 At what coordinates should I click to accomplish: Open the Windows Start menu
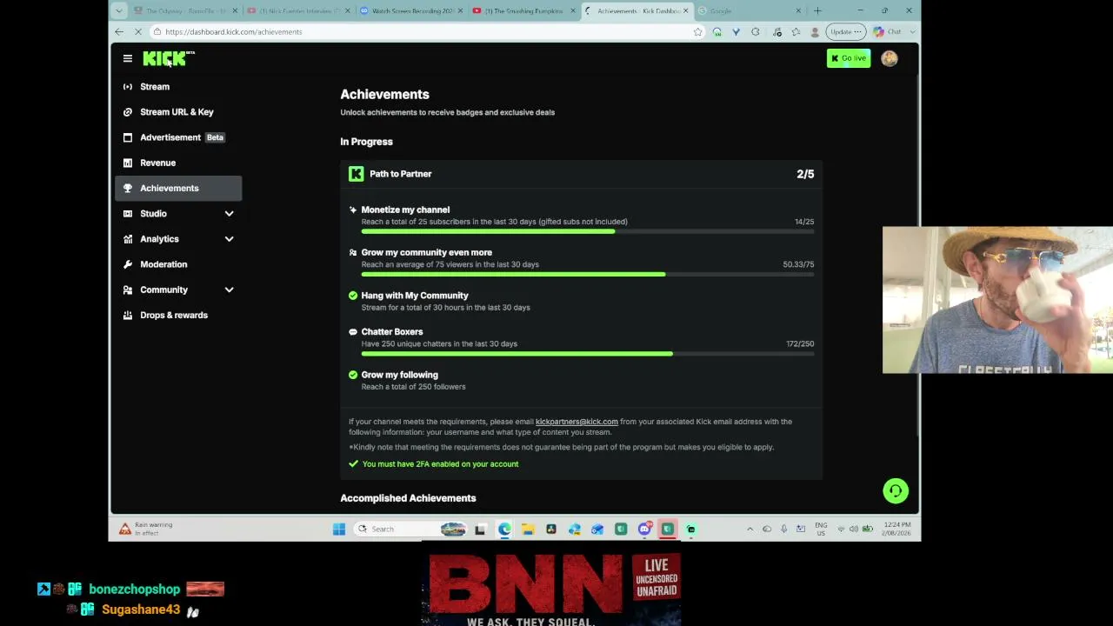point(339,529)
